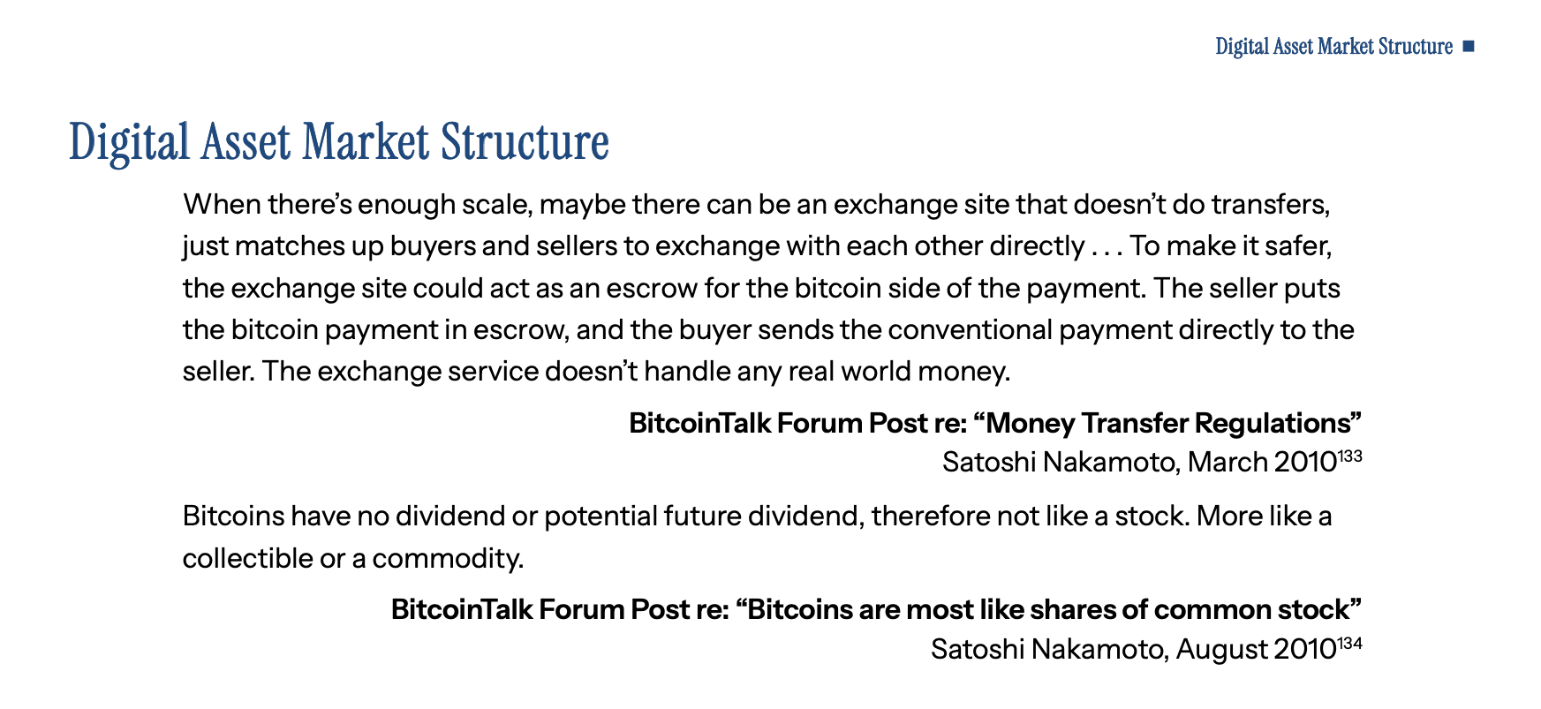Click the line starting "just matches up buyers"
Viewport: 1541px width, 709px height.
(x=756, y=245)
